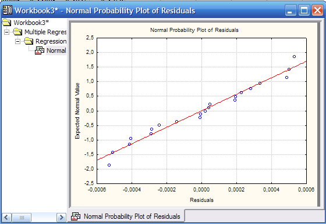Select Workbook3* tree root label

click(31, 23)
